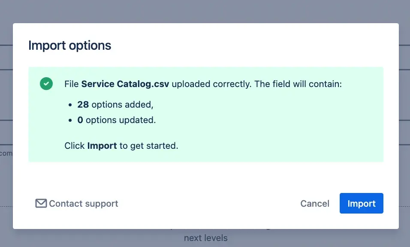Click the next levels text behind the dialog
The width and height of the screenshot is (410, 247).
206,238
